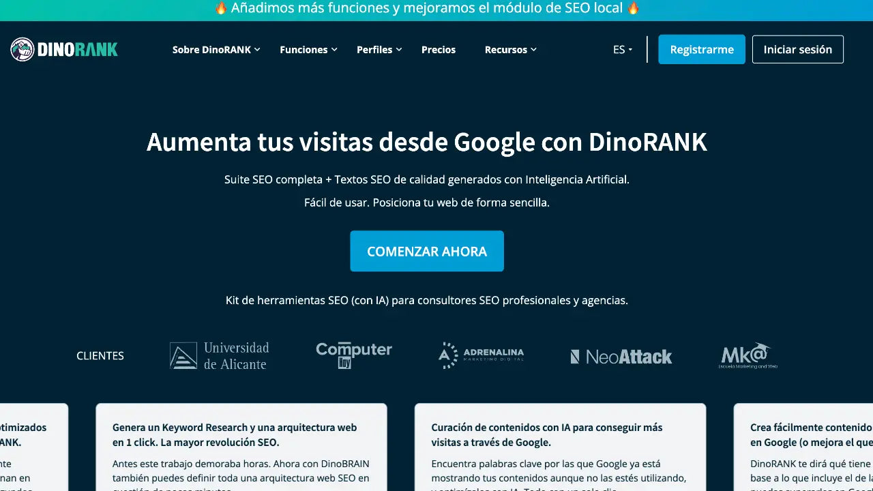Image resolution: width=873 pixels, height=491 pixels.
Task: Click the SEO local announcement banner
Action: (x=436, y=8)
